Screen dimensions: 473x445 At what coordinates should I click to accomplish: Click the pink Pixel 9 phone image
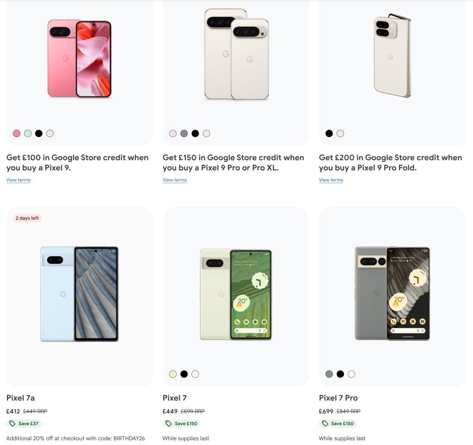(x=79, y=59)
